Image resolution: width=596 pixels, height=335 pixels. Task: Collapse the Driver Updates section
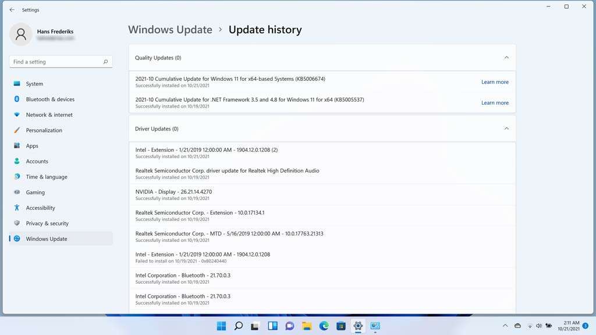(506, 129)
